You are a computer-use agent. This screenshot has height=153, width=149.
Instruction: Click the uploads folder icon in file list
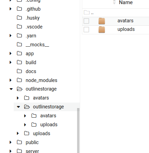(x=102, y=30)
